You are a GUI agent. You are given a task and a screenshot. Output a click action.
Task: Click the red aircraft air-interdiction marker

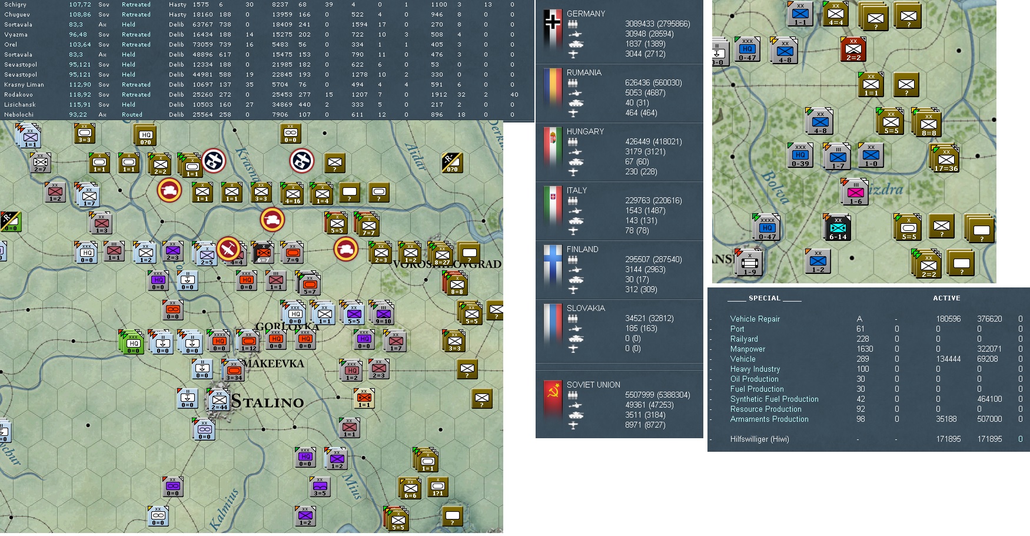tap(228, 249)
